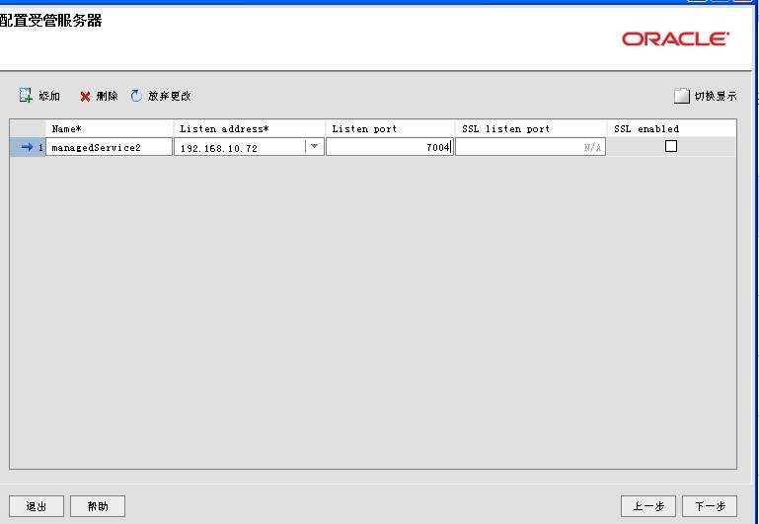Click the SSL listen port column header
The width and height of the screenshot is (759, 524).
[x=531, y=128]
